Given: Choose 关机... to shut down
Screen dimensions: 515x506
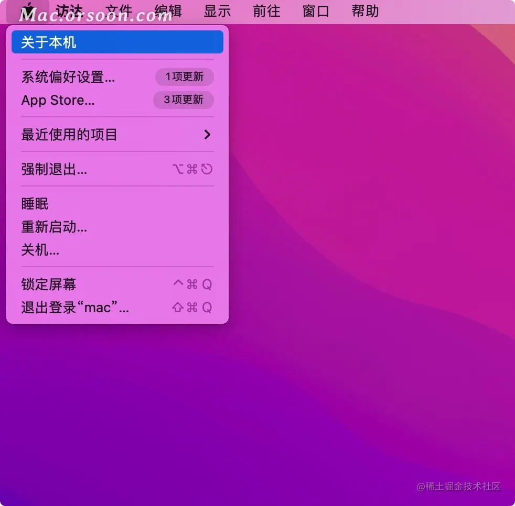Looking at the screenshot, I should 117,250.
